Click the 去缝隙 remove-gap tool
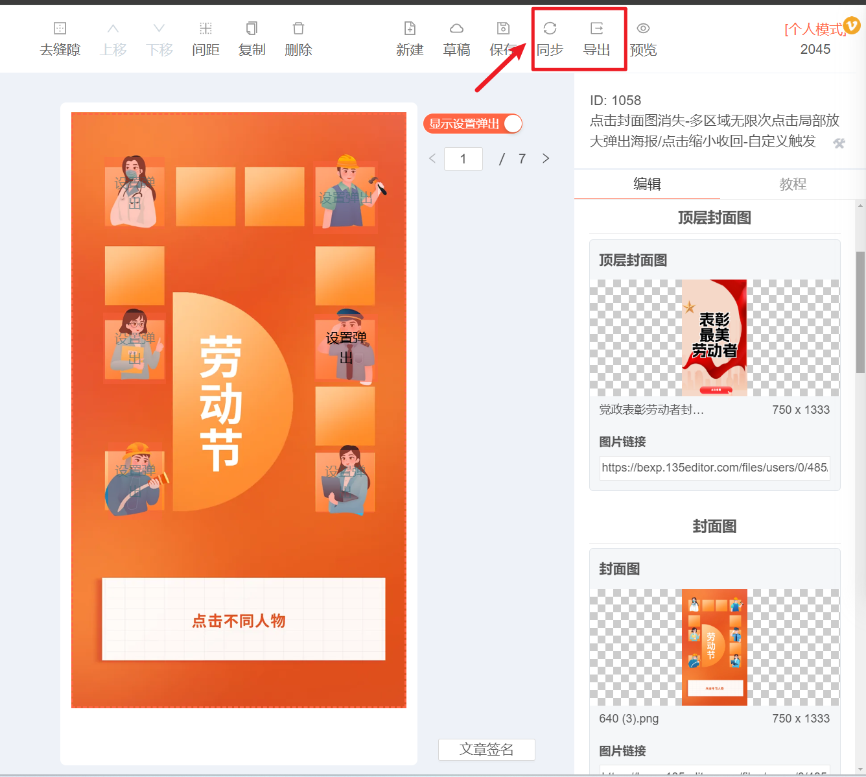 coord(60,39)
